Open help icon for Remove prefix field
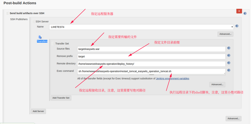Screen dimensions: 251x124 (x=229, y=56)
